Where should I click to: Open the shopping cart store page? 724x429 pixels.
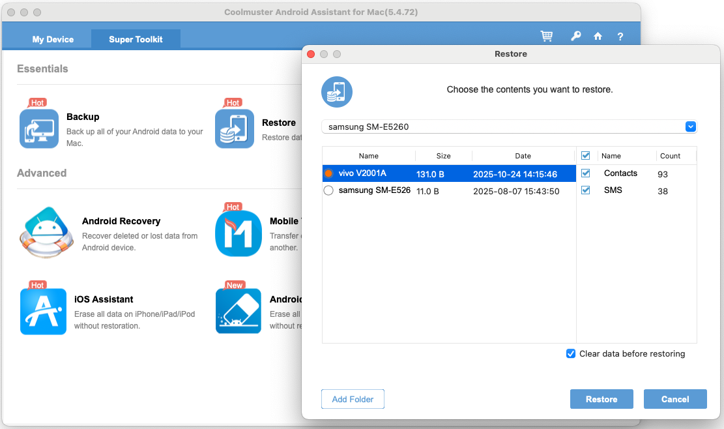click(x=546, y=36)
